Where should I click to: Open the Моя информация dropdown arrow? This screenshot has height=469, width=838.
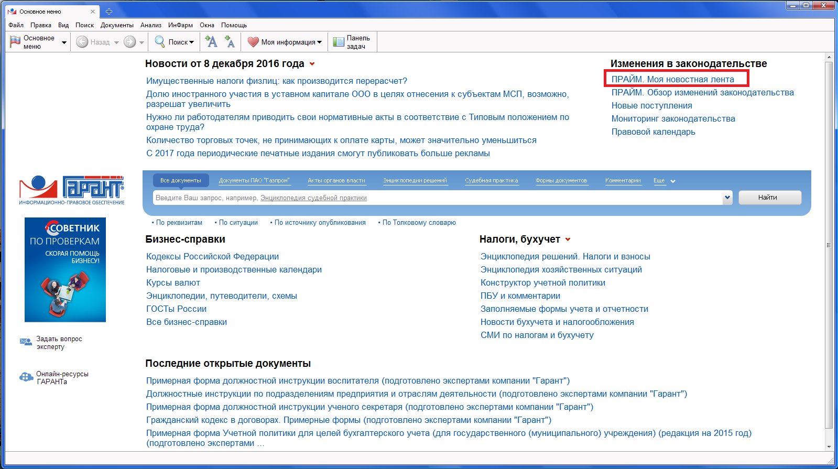[319, 42]
